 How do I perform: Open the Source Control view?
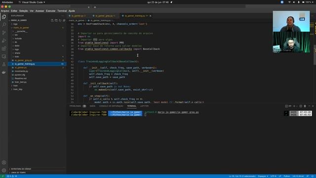(4, 33)
